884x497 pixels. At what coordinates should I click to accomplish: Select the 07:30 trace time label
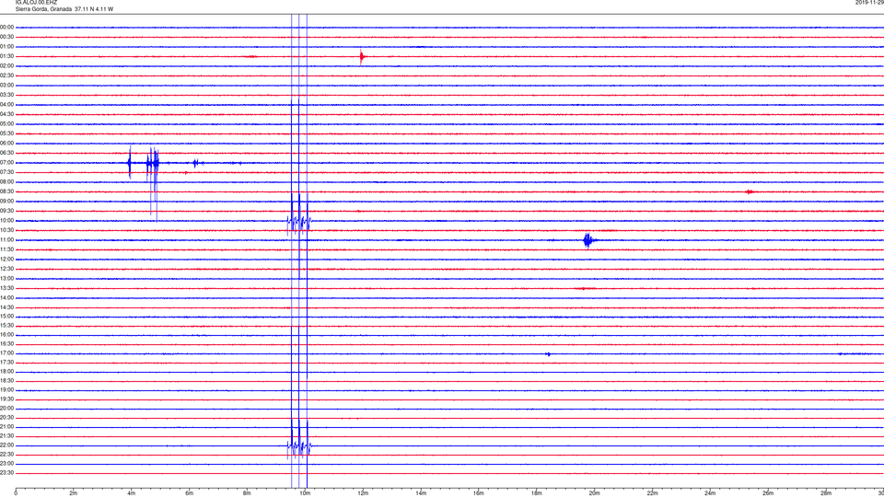[x=6, y=172]
